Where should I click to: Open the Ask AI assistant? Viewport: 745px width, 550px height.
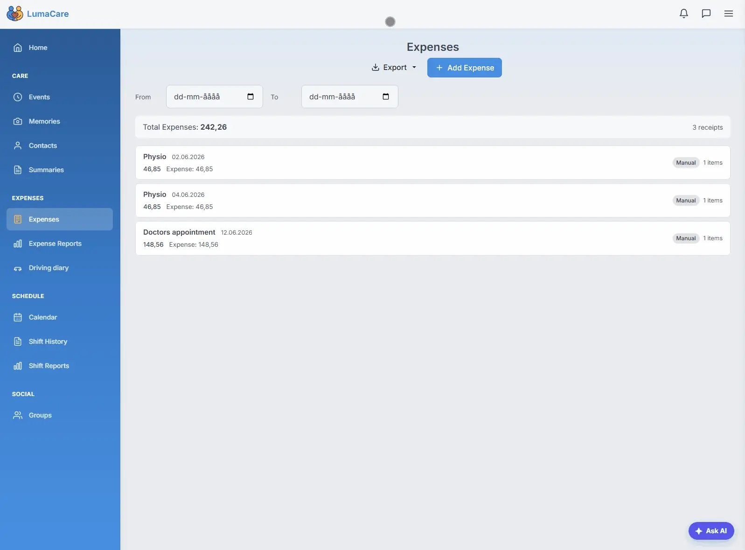(711, 531)
